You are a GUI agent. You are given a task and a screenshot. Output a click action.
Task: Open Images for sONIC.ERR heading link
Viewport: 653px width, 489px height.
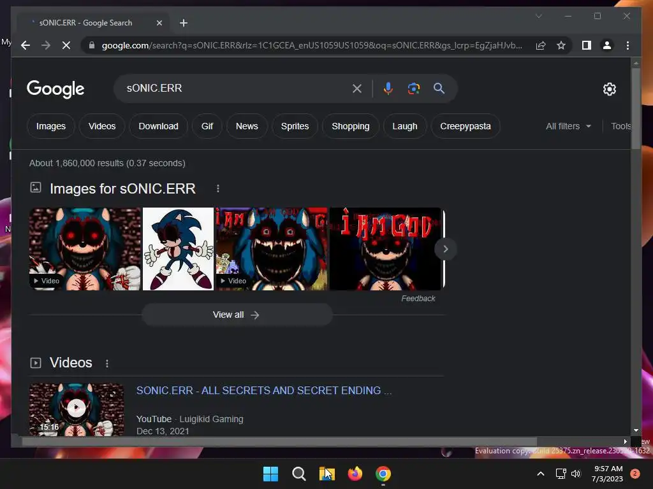click(122, 188)
